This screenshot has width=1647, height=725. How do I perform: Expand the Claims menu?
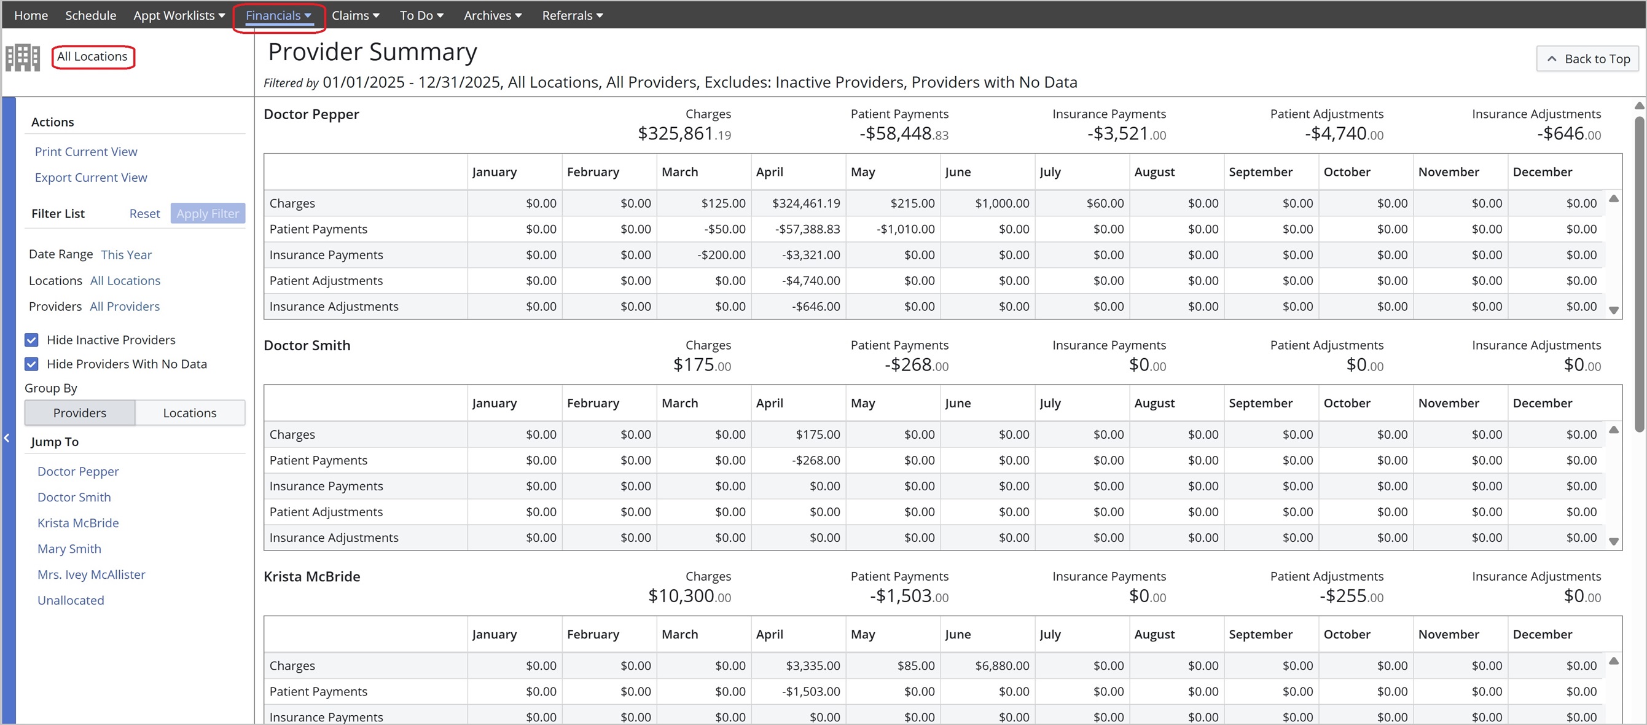pyautogui.click(x=356, y=15)
